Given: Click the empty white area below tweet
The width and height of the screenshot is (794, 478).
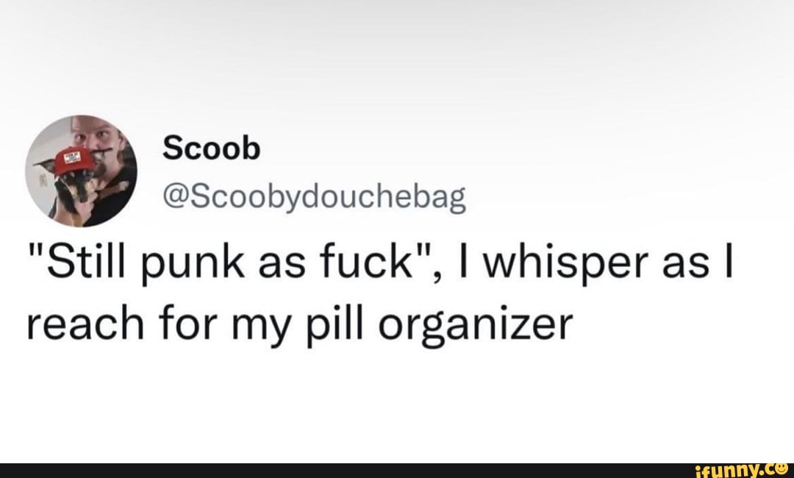Looking at the screenshot, I should click(x=397, y=405).
